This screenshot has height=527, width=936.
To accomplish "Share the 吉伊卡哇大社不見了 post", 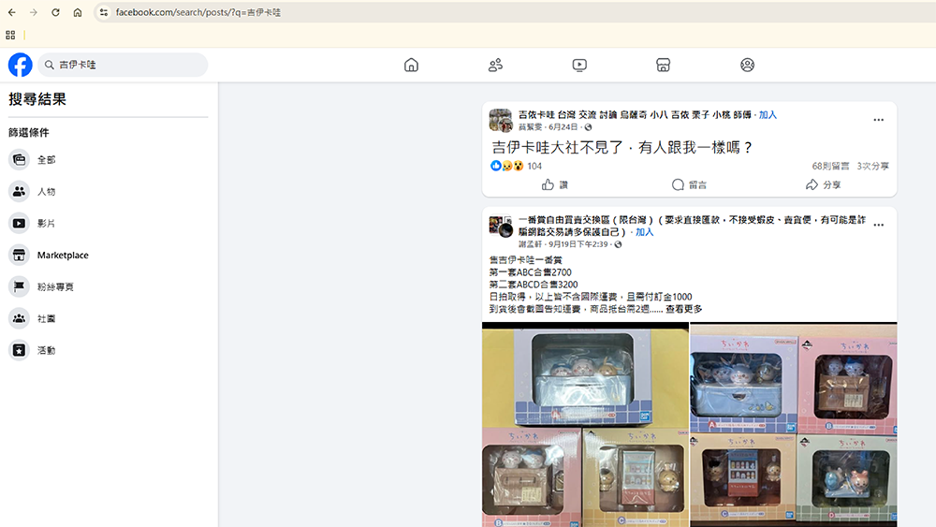I will (823, 185).
